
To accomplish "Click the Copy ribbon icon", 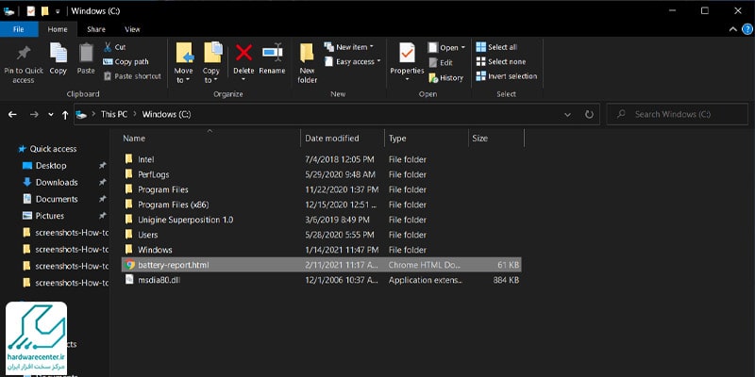I will pos(59,53).
